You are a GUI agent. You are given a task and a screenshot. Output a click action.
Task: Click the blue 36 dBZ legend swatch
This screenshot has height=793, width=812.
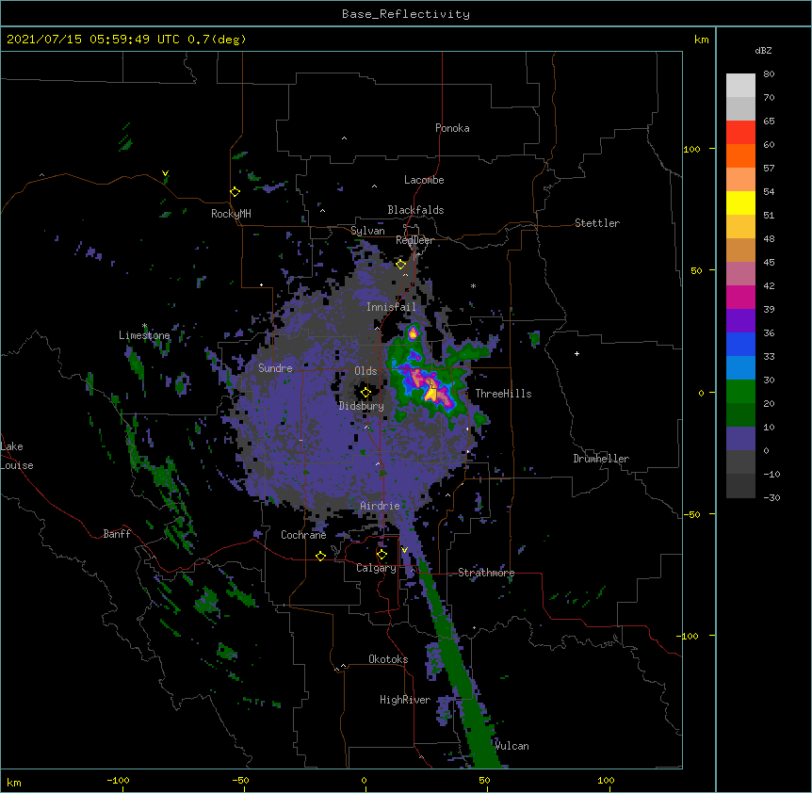click(x=740, y=344)
